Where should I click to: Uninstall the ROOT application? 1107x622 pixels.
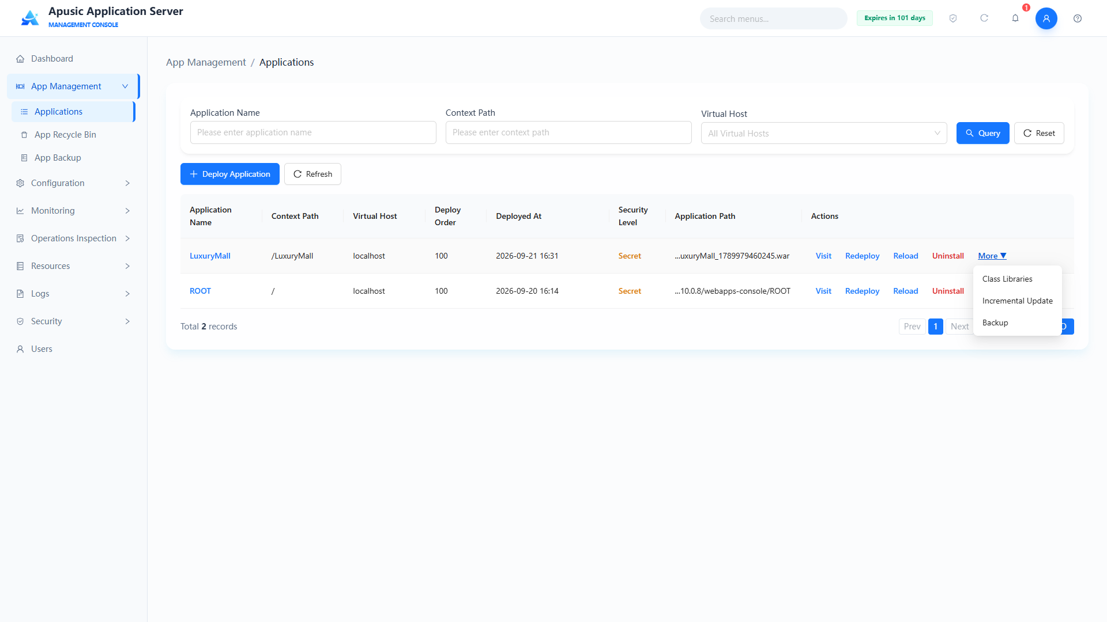948,291
